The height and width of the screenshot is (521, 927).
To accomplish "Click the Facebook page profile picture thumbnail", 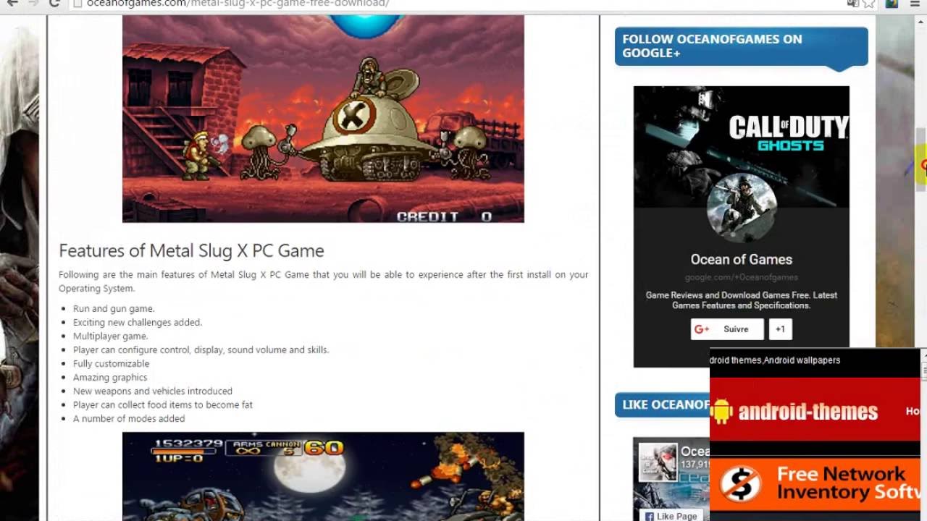I will click(x=658, y=462).
